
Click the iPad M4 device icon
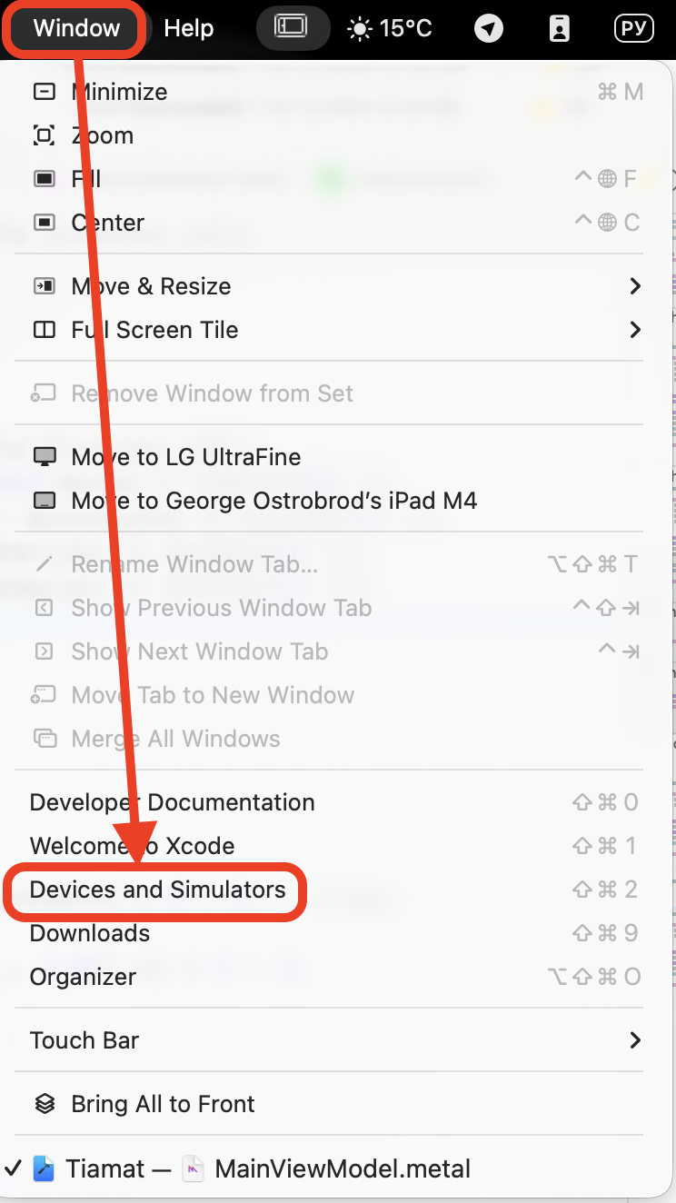click(44, 501)
